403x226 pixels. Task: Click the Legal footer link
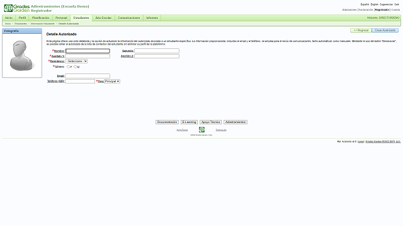pos(361,142)
